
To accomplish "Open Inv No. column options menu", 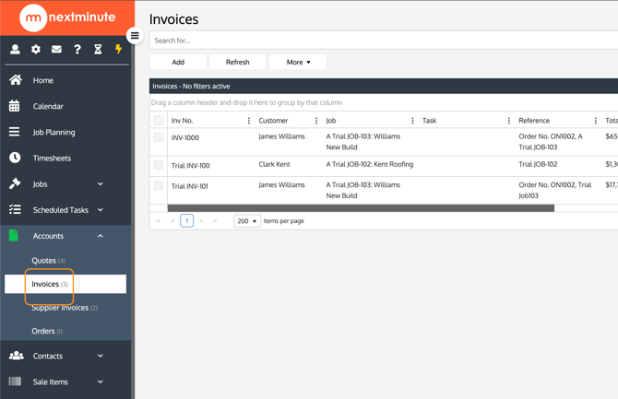I will 249,121.
